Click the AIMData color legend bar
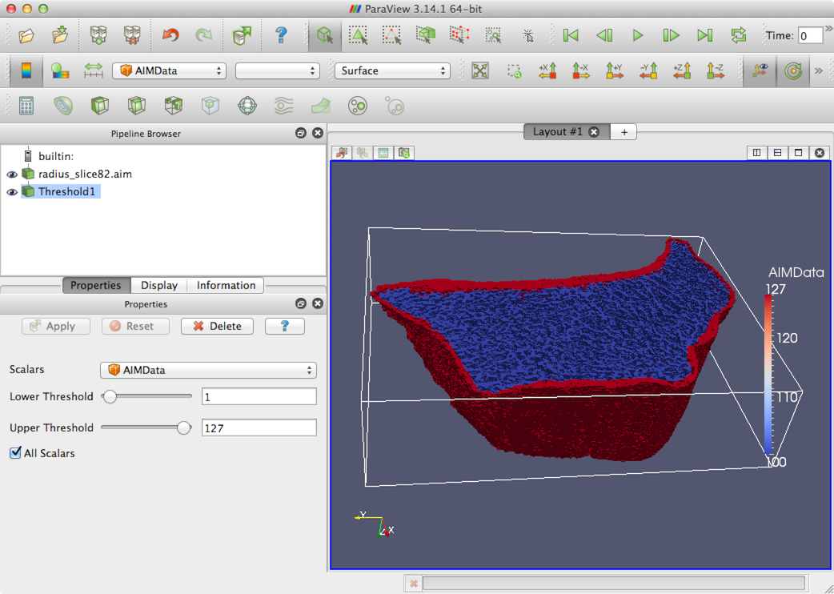Viewport: 834px width, 594px height. [768, 375]
